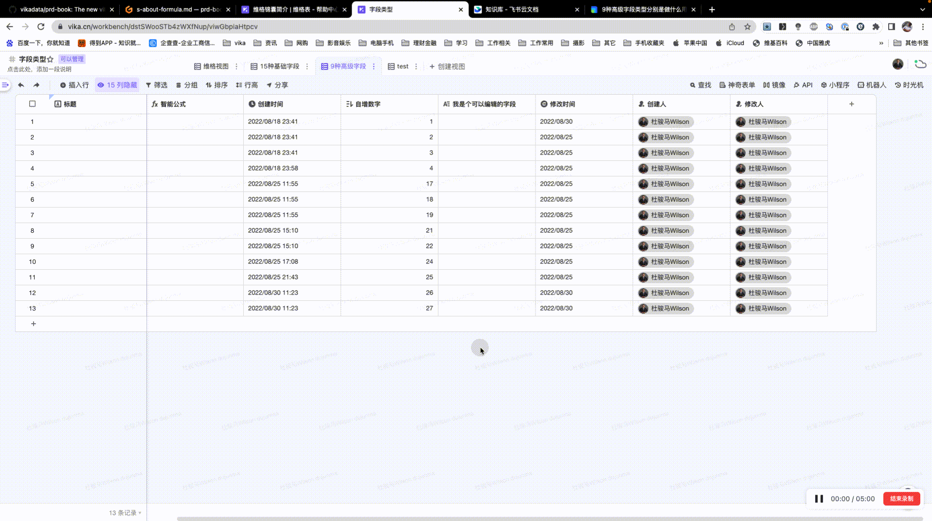This screenshot has width=932, height=521.
Task: Open the 小程序 widget panel
Action: pos(835,85)
